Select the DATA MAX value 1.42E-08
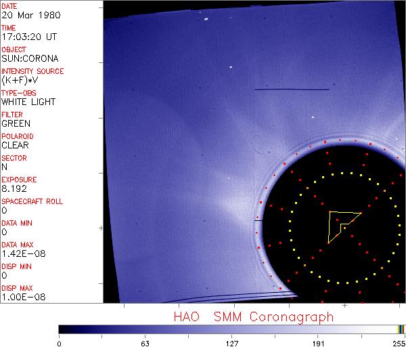 (21, 254)
